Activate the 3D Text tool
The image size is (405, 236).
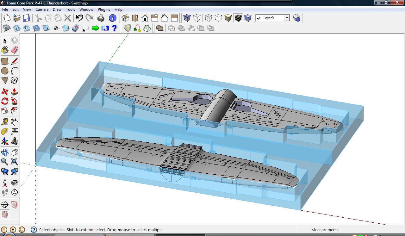click(x=14, y=141)
